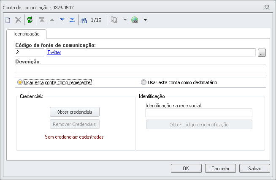Follow the Twitter link

click(x=54, y=52)
